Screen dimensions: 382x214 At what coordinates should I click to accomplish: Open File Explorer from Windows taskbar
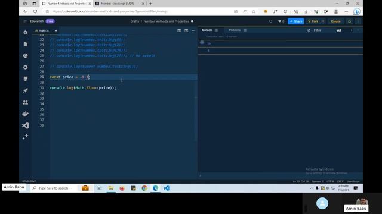click(x=110, y=188)
